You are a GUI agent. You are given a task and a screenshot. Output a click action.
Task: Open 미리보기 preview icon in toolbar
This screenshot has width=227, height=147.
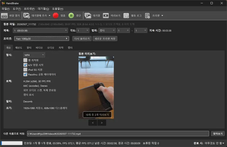click(106, 16)
